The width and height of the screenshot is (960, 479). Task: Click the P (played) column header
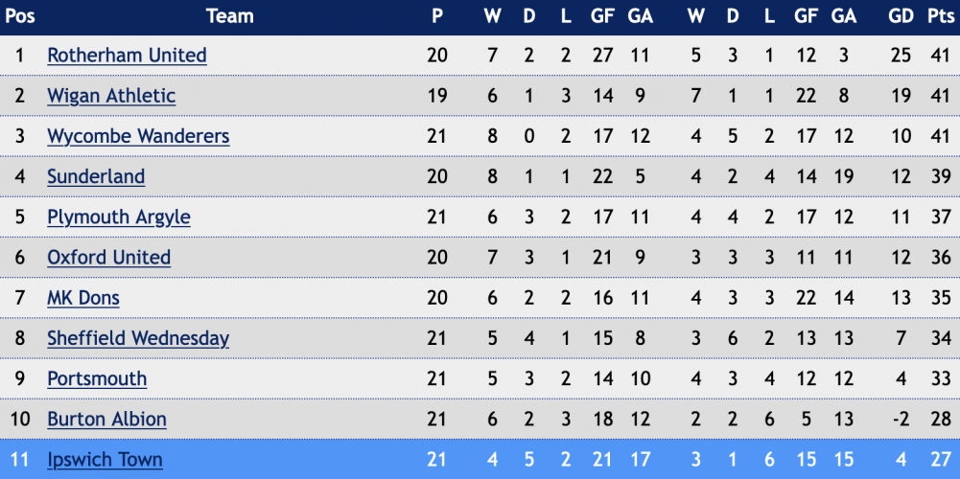coord(437,16)
